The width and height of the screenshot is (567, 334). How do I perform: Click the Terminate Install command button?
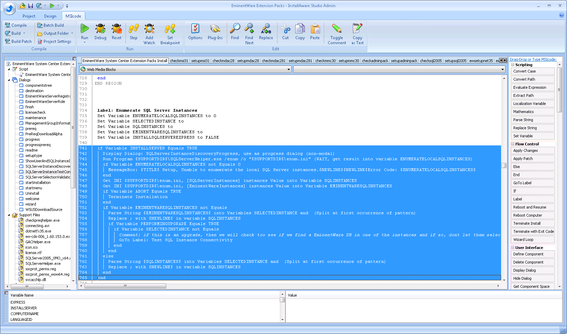(533, 223)
